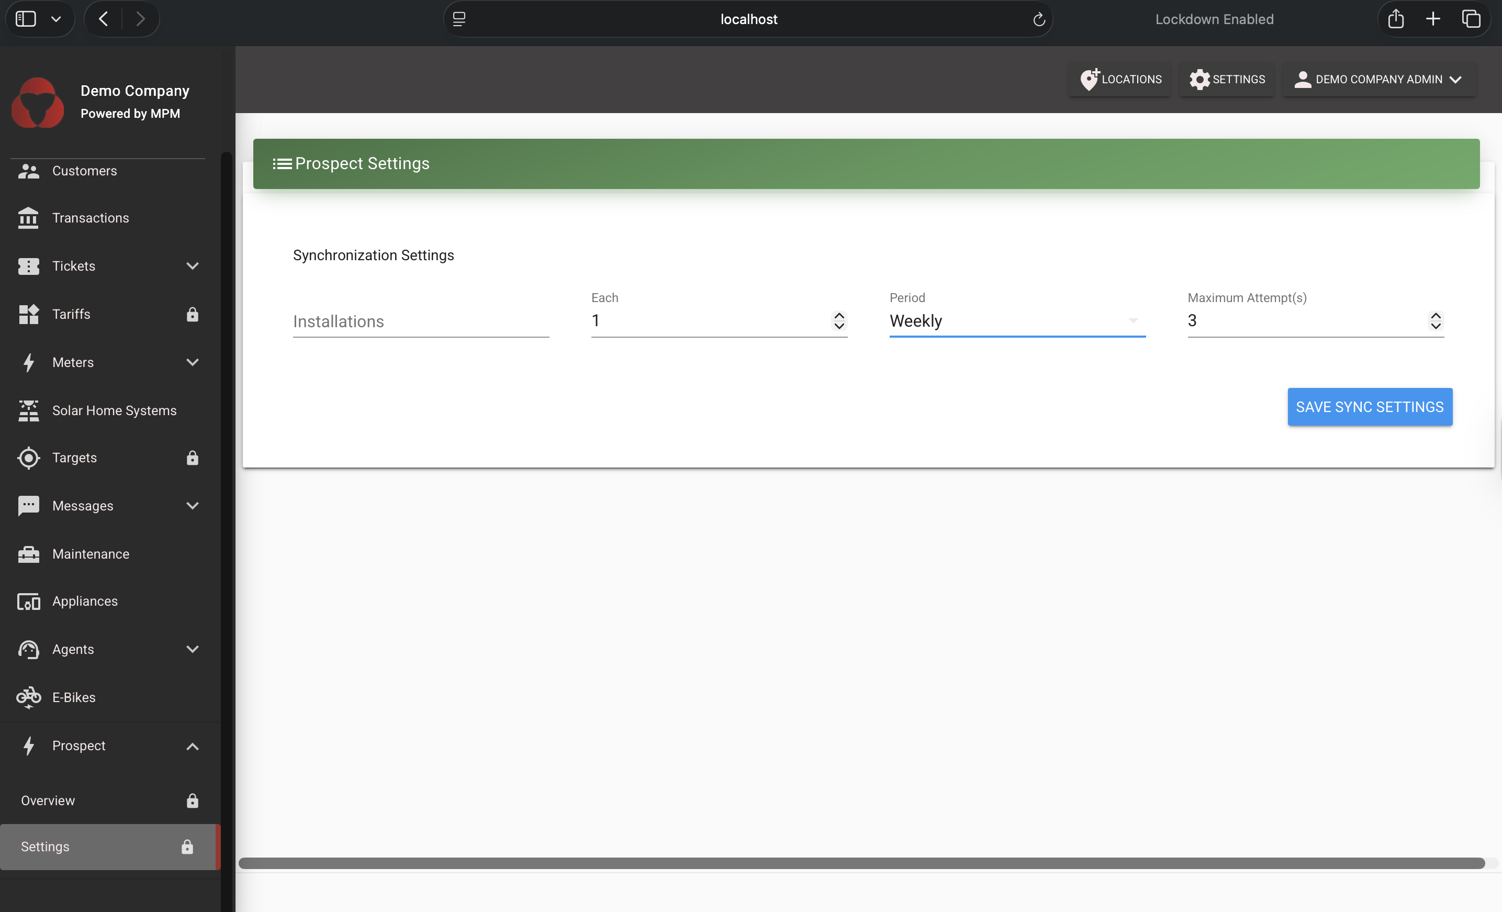Viewport: 1502px width, 912px height.
Task: Open the Appliances section
Action: [x=84, y=600]
